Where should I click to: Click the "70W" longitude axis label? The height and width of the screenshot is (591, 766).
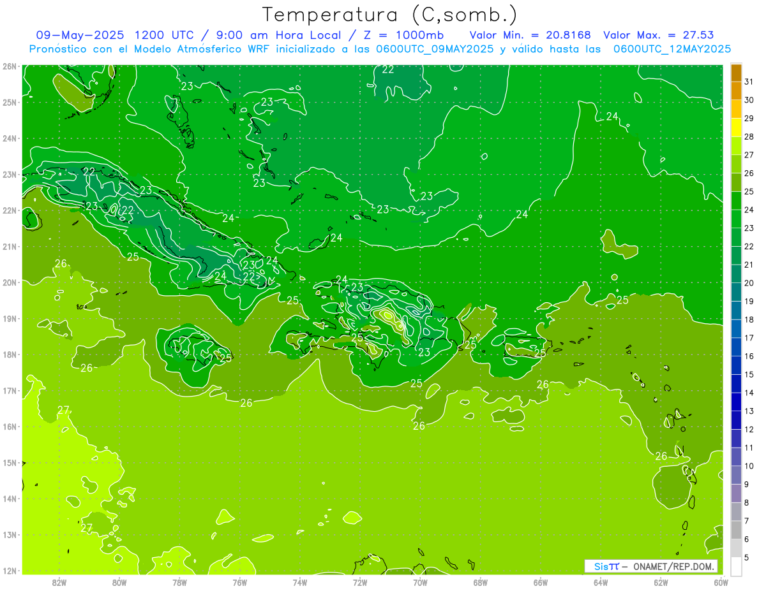420,582
